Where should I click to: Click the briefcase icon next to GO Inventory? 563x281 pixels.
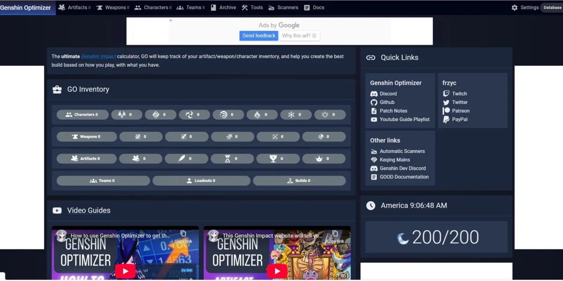[x=57, y=90]
